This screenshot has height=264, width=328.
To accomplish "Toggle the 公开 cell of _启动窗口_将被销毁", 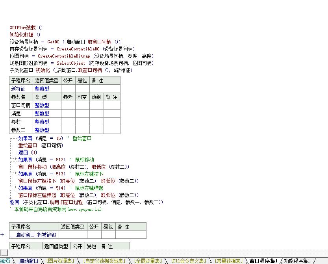I will [94, 235].
